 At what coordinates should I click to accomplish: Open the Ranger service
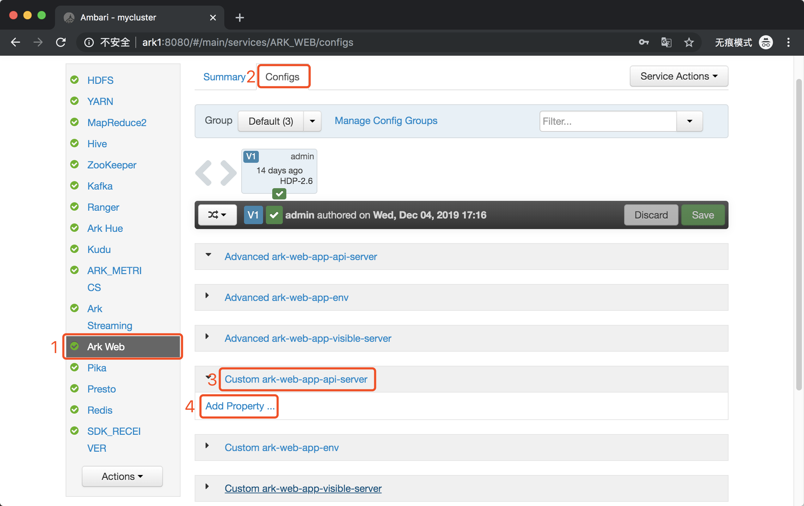tap(103, 207)
